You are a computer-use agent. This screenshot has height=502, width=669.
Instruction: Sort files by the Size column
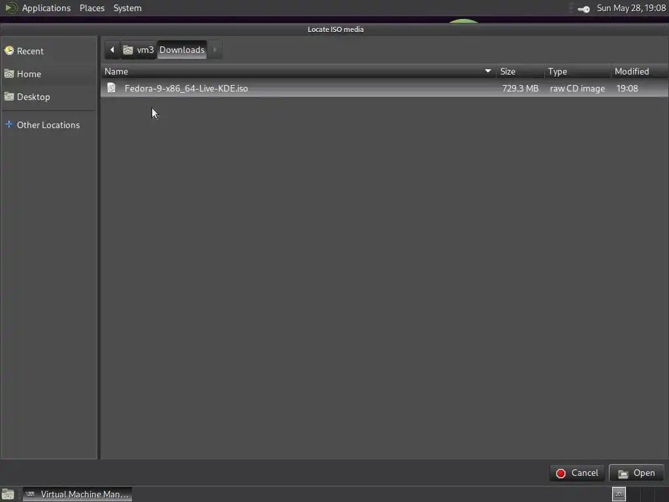click(521, 72)
